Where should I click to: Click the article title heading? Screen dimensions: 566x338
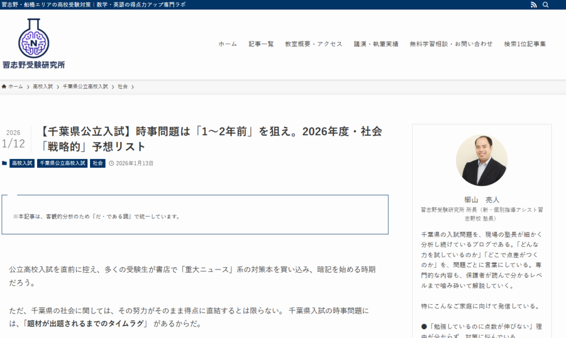click(211, 139)
